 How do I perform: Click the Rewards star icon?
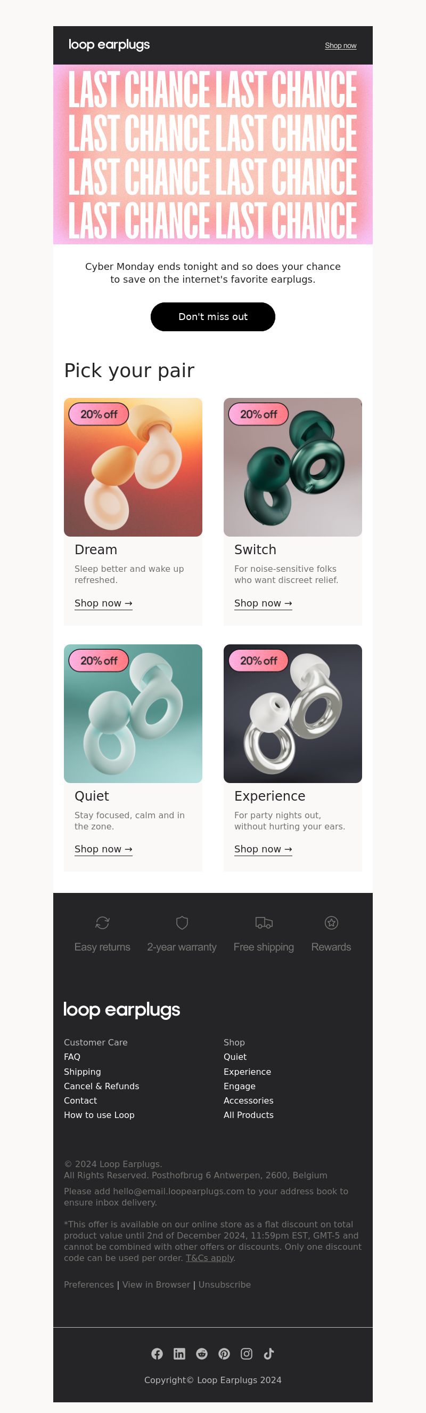(x=331, y=923)
